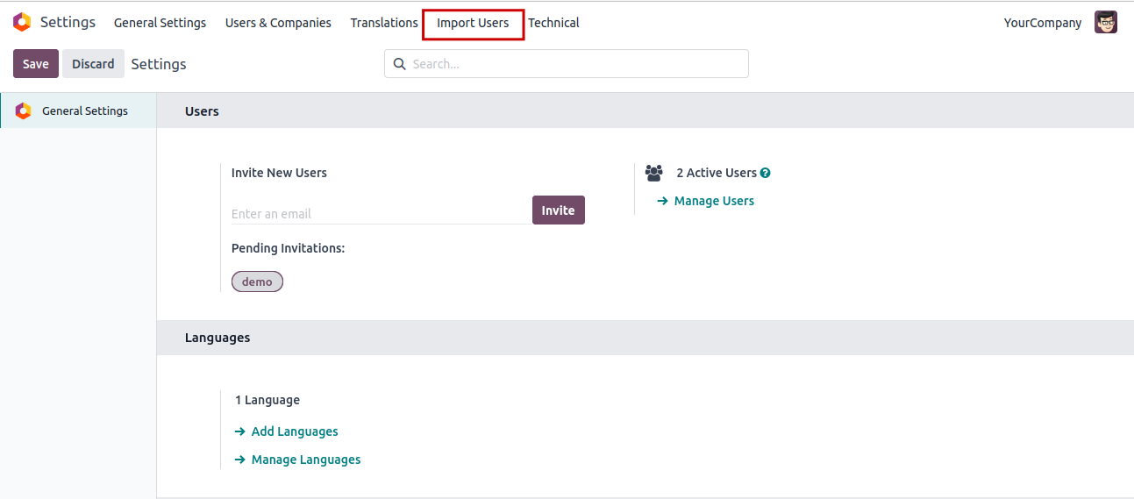Click the Odoo logo in navbar
The image size is (1134, 499).
22,23
